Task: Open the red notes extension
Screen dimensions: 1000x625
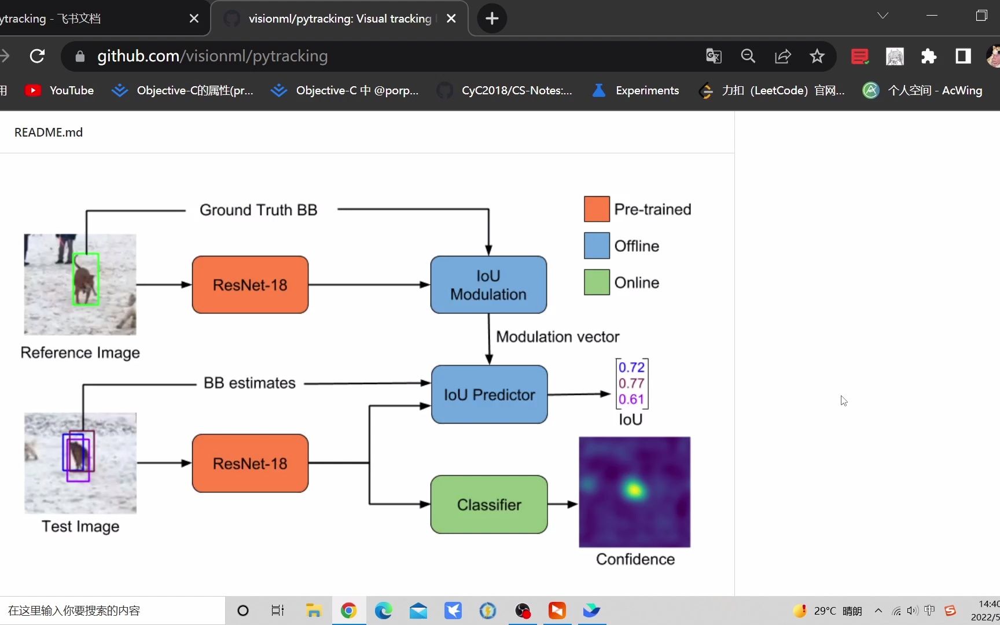Action: pos(860,56)
